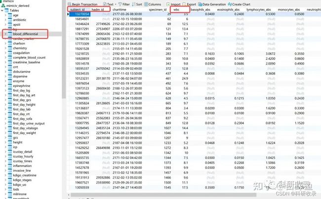Image resolution: width=321 pixels, height=199 pixels.
Task: Click the horizontal scrollbar of data grid
Action: [x=163, y=195]
